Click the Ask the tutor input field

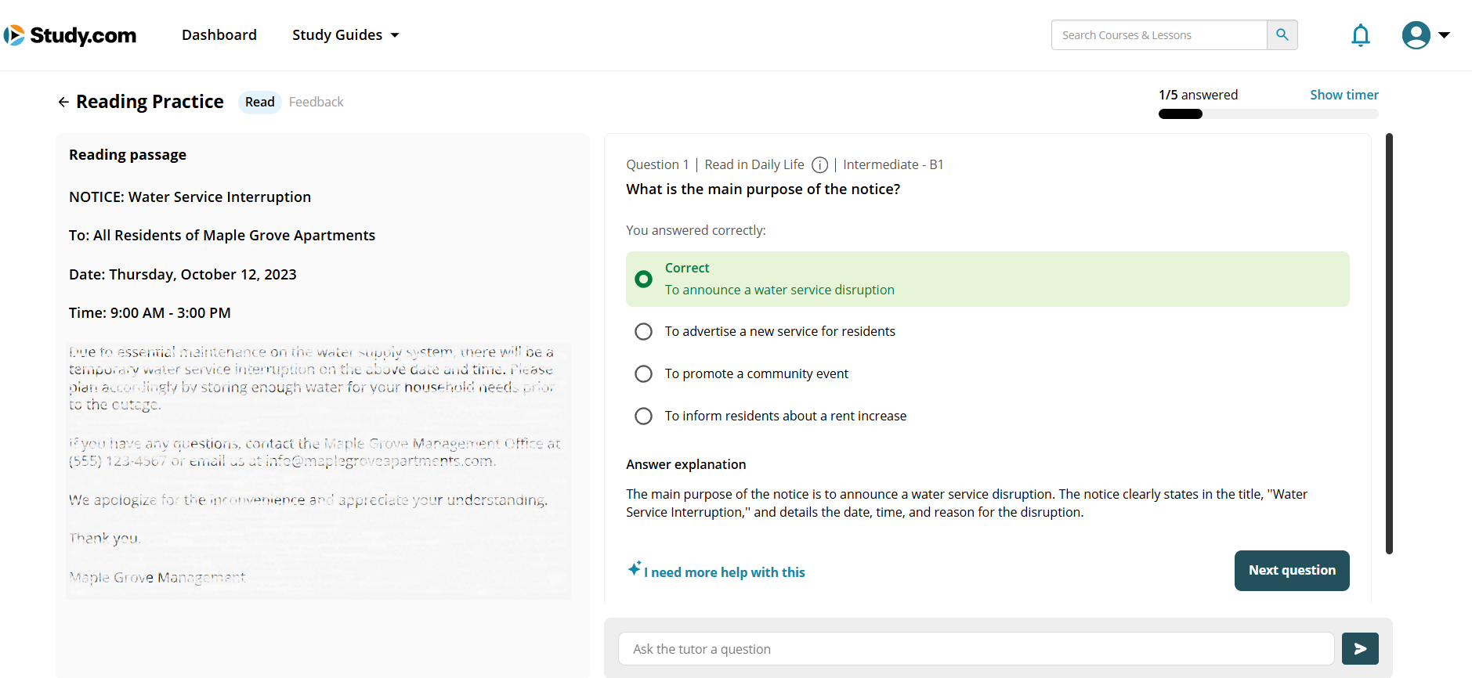[x=975, y=648]
